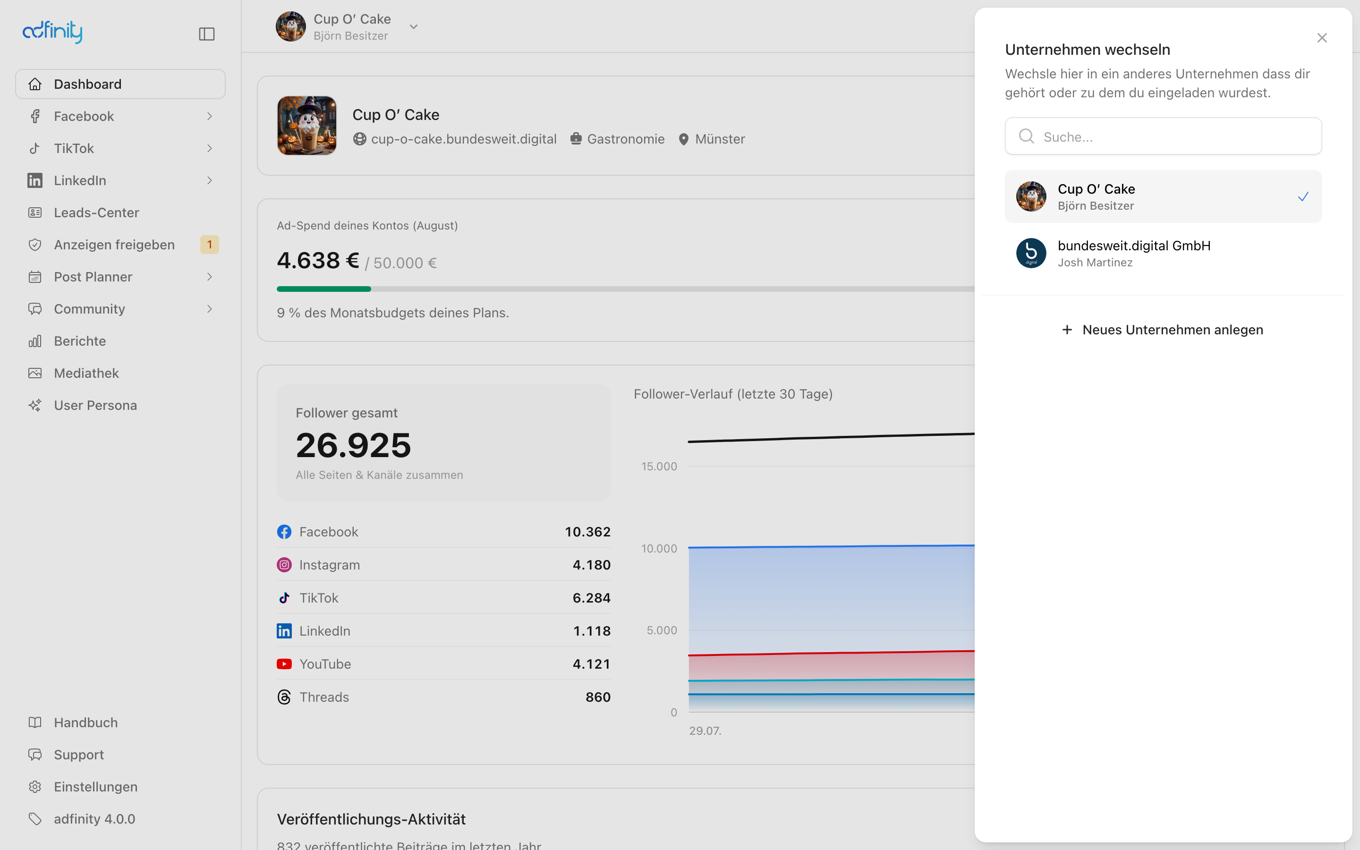Select bundesweit.digital GmbH company
Image resolution: width=1360 pixels, height=850 pixels.
click(x=1163, y=254)
